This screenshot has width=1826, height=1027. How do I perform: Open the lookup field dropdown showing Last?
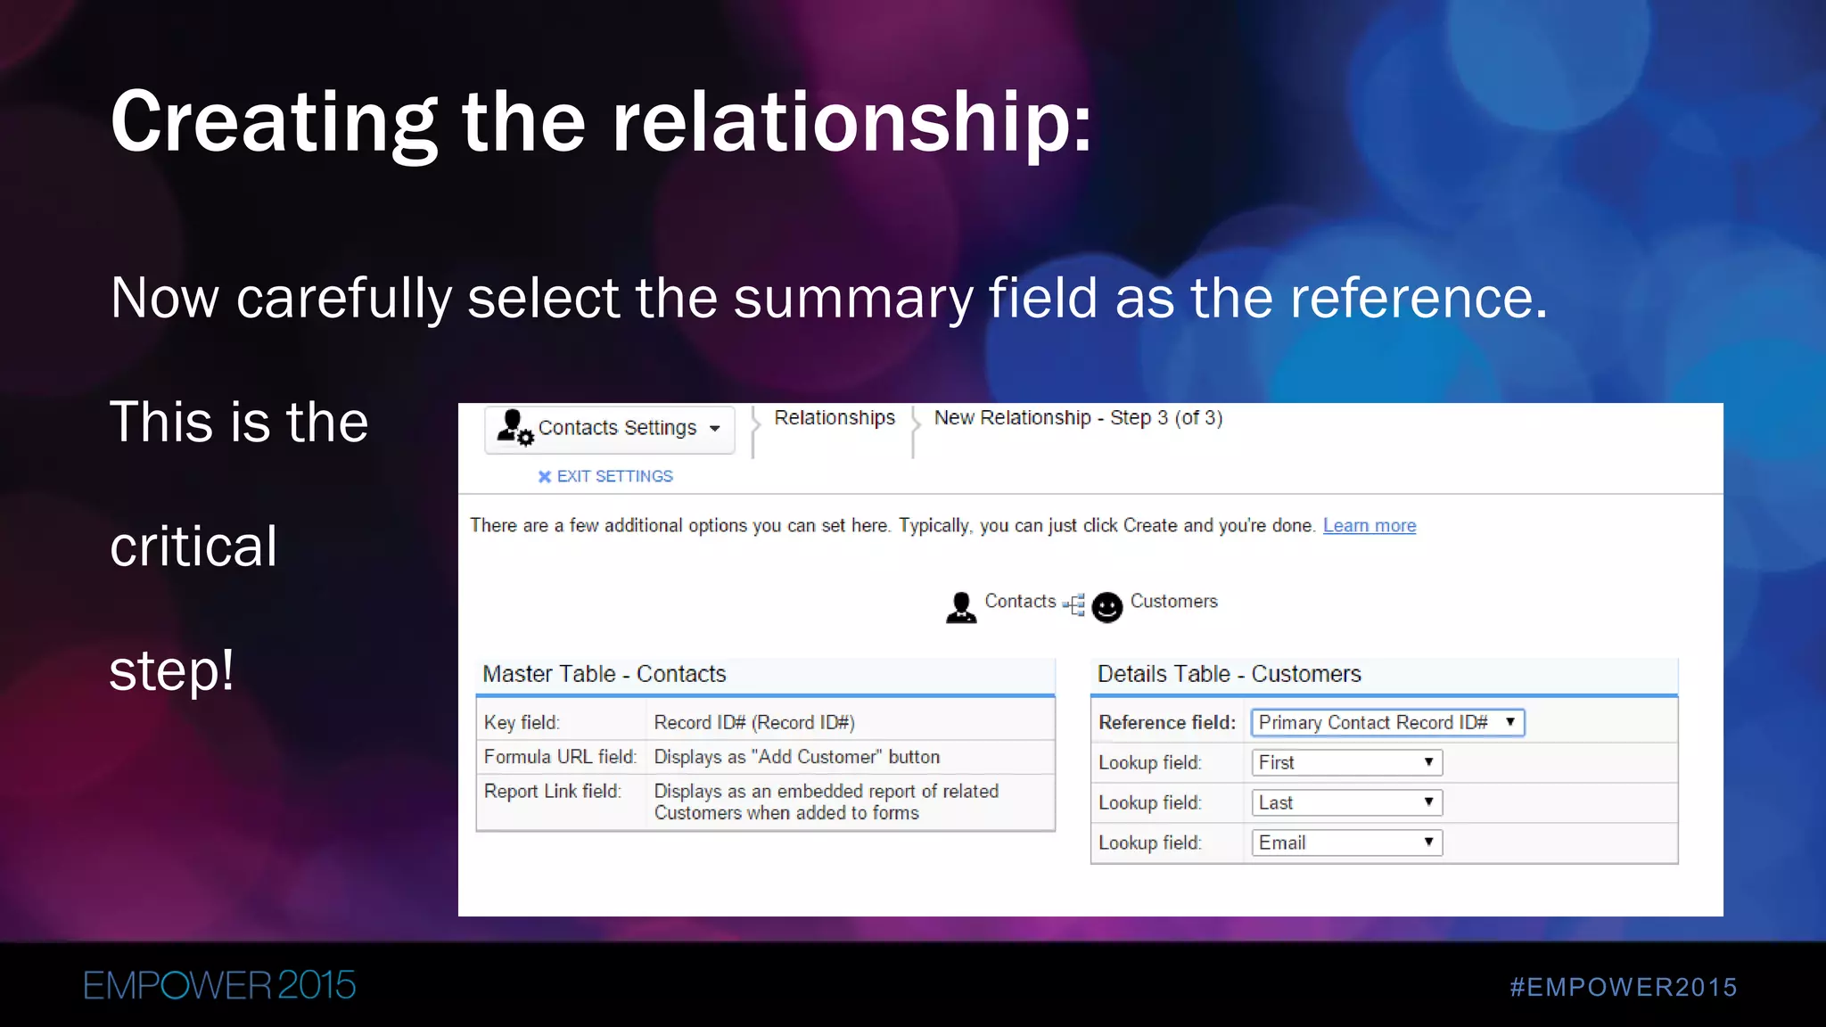click(1346, 803)
